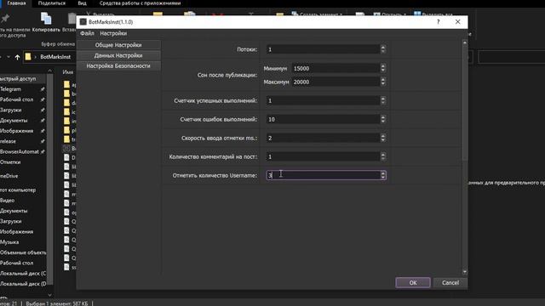The image size is (545, 306).
Task: Adjust the Скорость ввода отметки spinner
Action: point(382,138)
